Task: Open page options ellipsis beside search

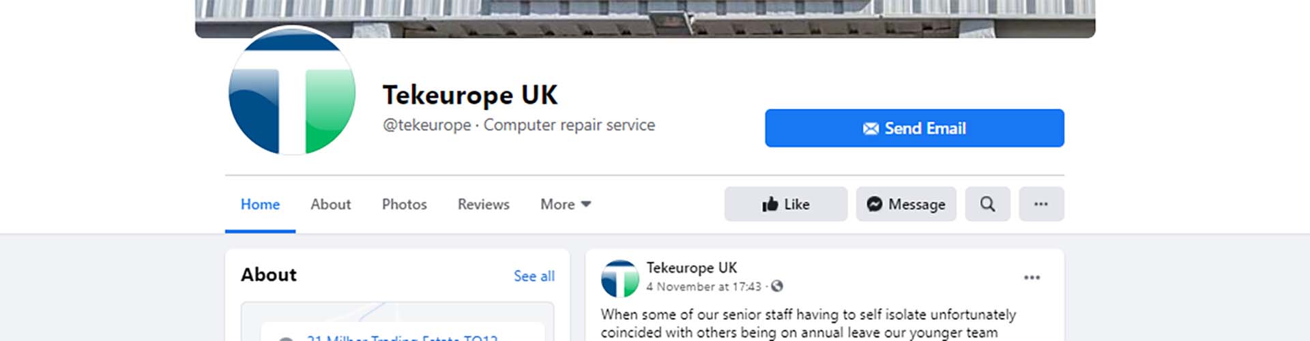Action: [1040, 205]
